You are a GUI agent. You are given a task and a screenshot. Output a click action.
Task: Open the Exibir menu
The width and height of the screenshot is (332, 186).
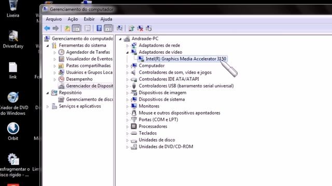click(89, 19)
